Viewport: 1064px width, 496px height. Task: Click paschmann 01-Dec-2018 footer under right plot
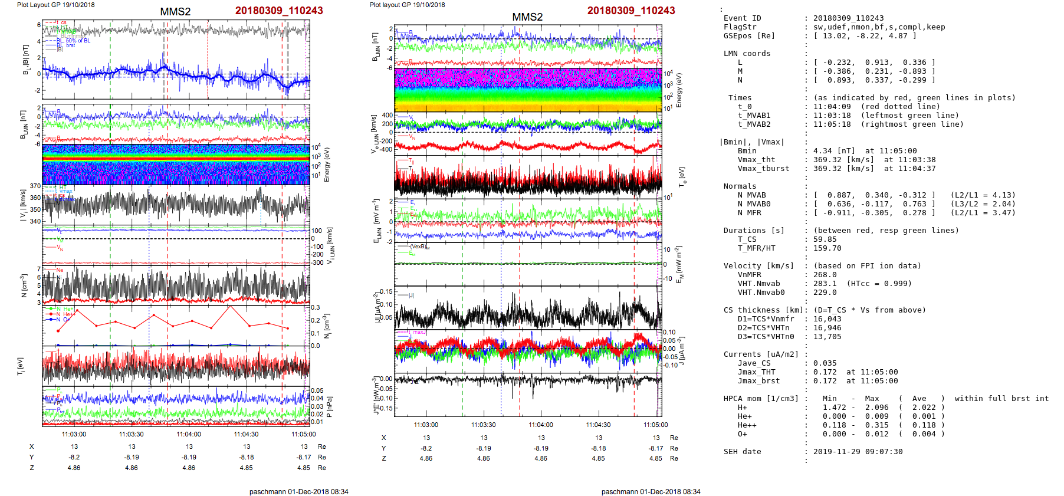click(651, 491)
